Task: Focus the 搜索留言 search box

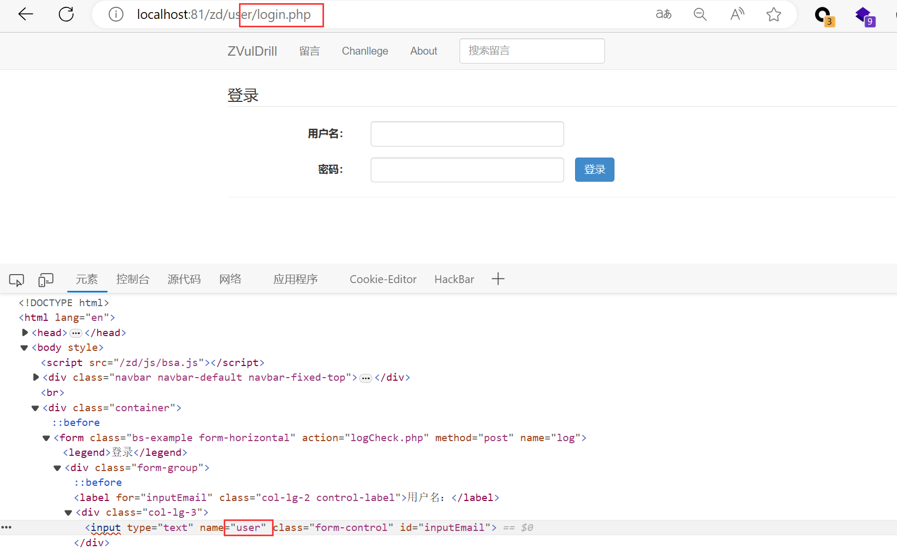Action: click(532, 51)
